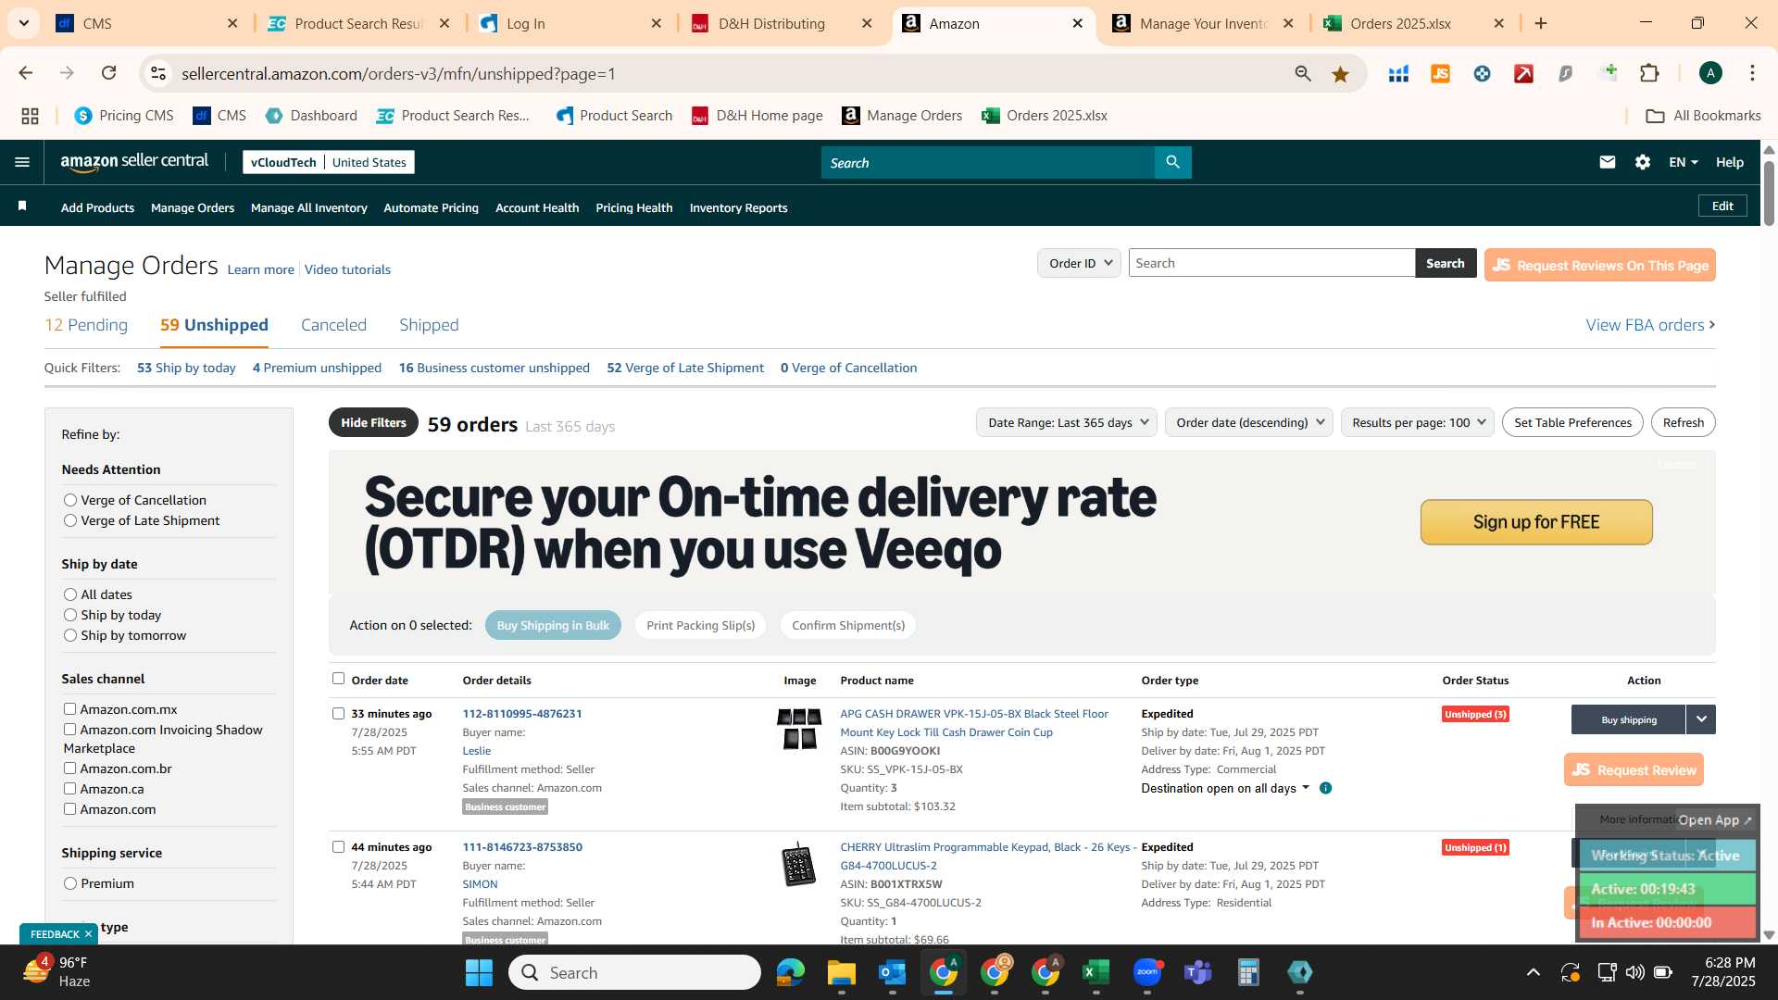
Task: Open File Explorer from the taskbar
Action: coord(841,972)
